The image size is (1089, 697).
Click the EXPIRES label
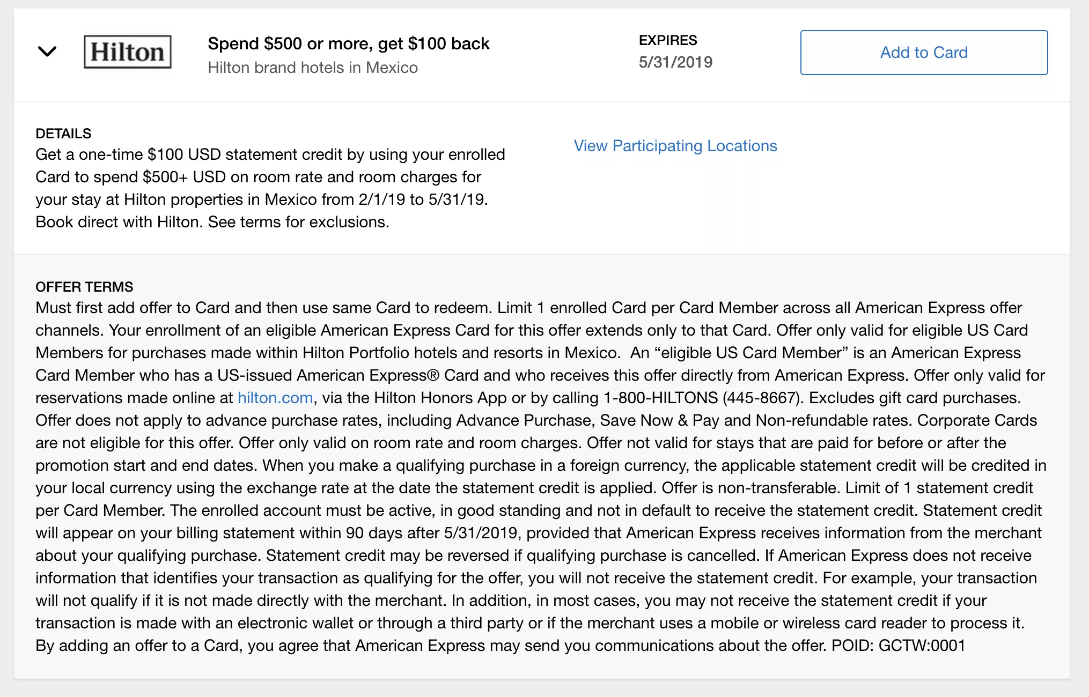coord(667,40)
